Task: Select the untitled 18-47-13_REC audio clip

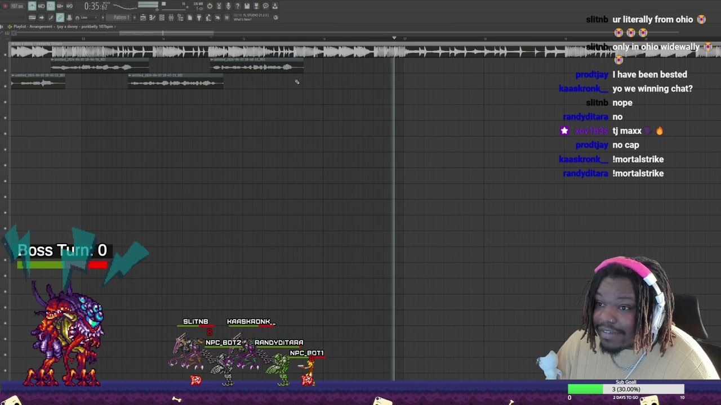Action: point(176,81)
